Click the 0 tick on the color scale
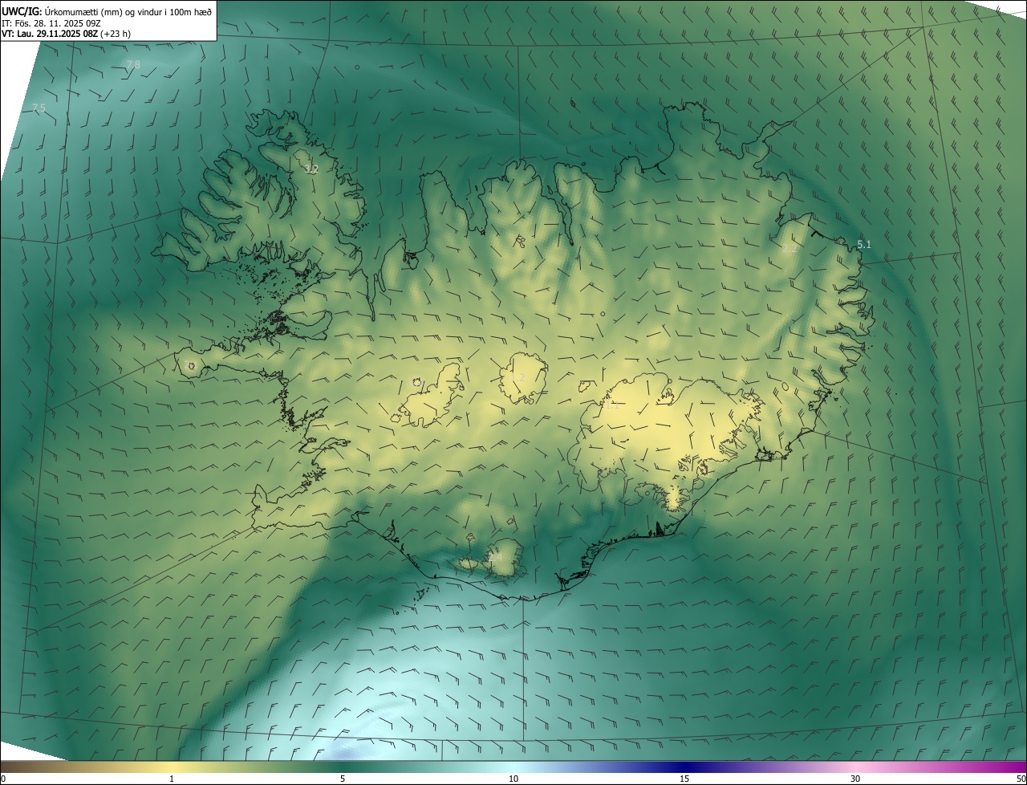 click(x=3, y=779)
